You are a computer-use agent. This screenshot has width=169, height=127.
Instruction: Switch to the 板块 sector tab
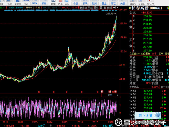(85, 3)
